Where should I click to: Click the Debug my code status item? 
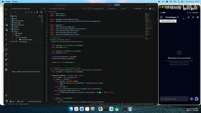(x=24, y=104)
